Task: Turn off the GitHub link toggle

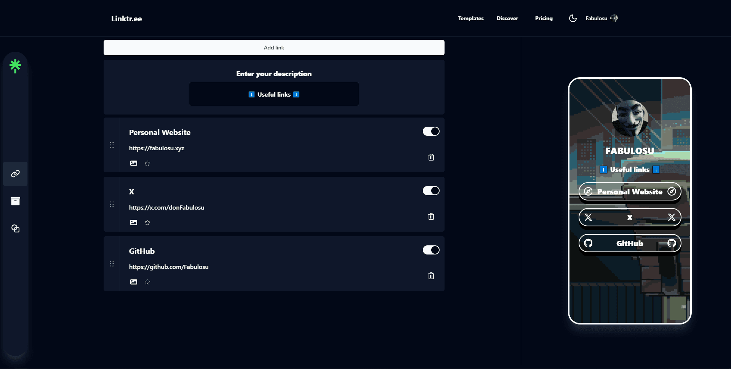Action: pyautogui.click(x=430, y=250)
